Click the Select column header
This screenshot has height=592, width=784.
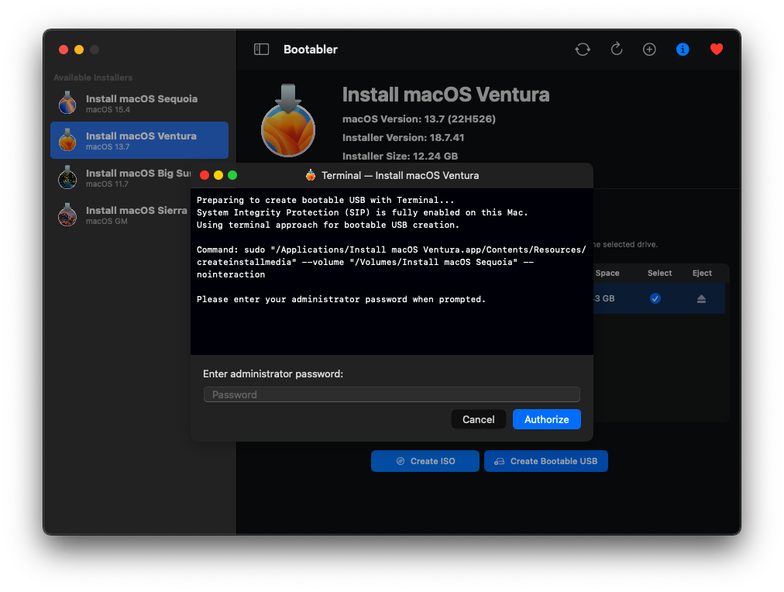tap(659, 273)
